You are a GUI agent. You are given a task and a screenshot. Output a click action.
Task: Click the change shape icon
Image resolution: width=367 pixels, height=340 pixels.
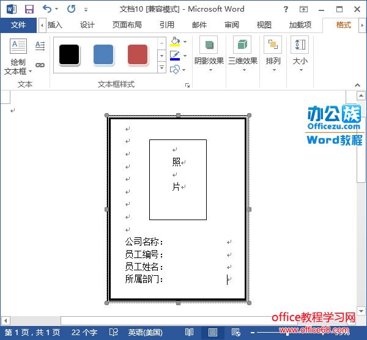click(174, 70)
